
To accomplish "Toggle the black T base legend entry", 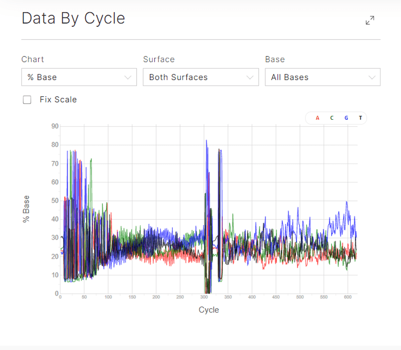I will pos(360,118).
